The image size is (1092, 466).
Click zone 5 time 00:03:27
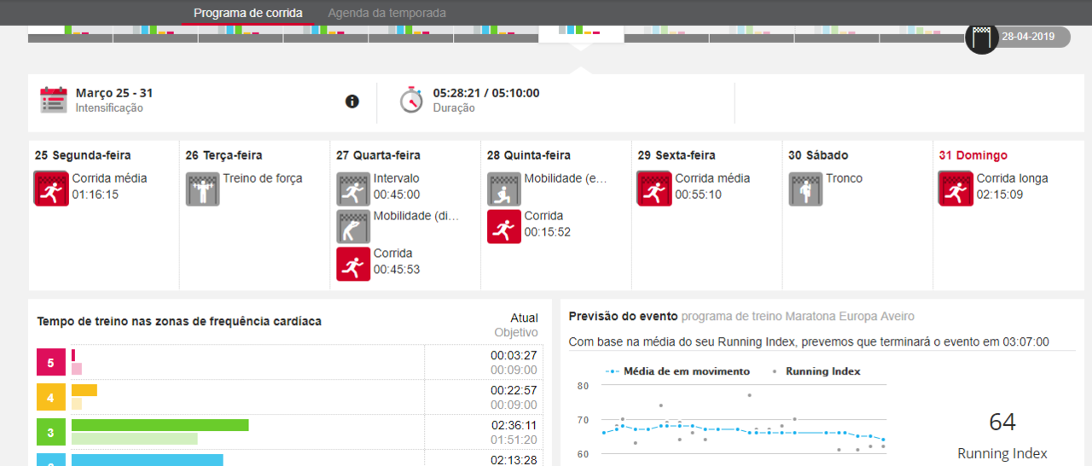click(x=514, y=355)
